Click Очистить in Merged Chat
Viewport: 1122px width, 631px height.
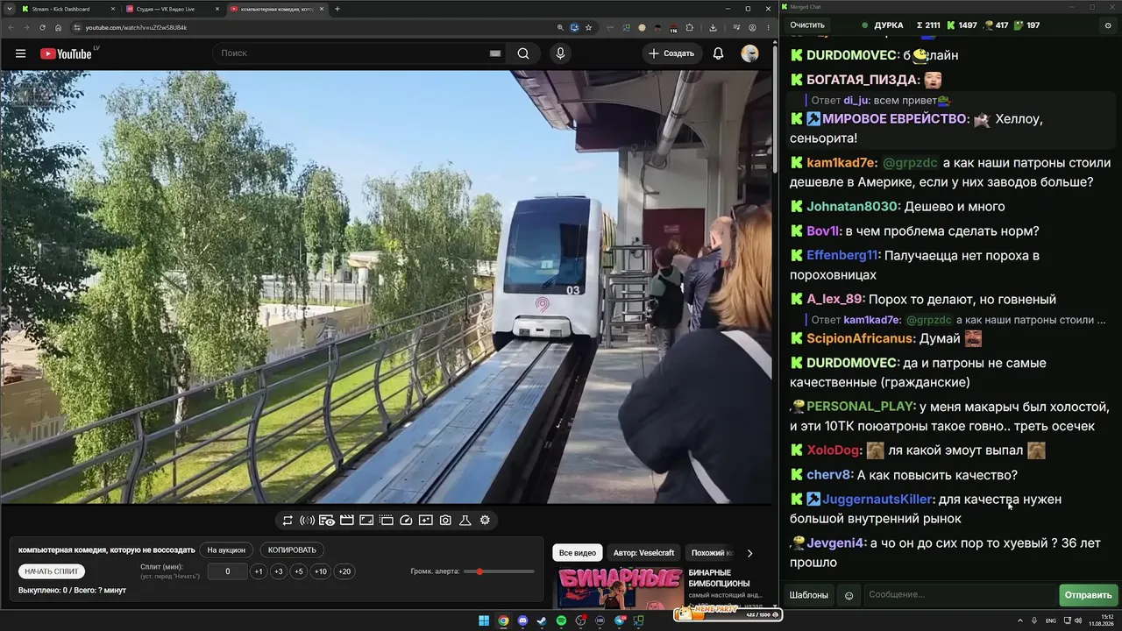pos(807,25)
